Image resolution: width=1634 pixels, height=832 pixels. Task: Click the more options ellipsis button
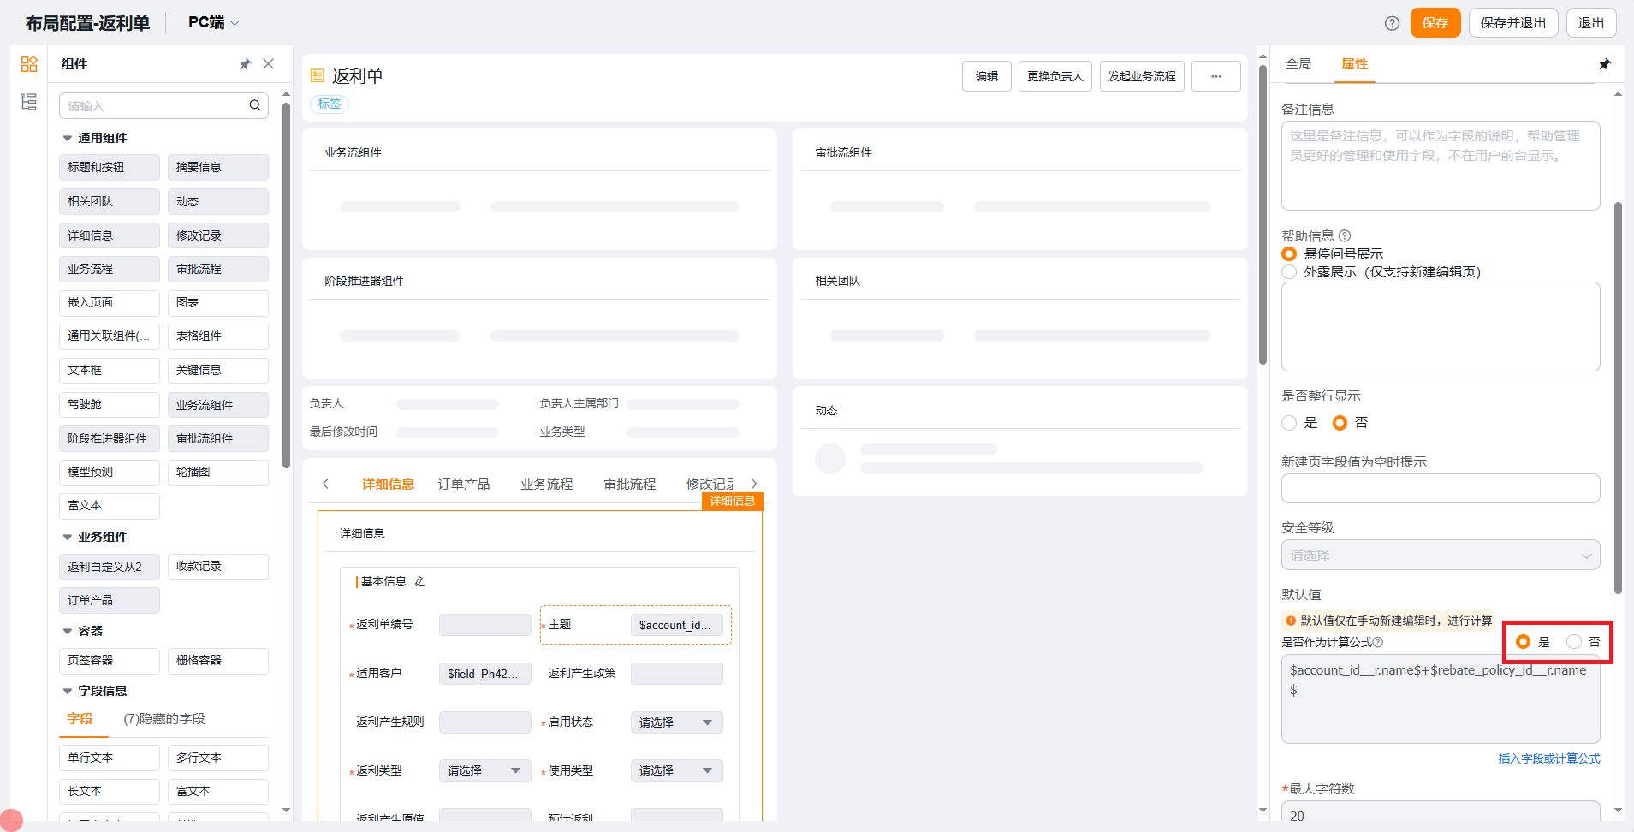pos(1215,76)
